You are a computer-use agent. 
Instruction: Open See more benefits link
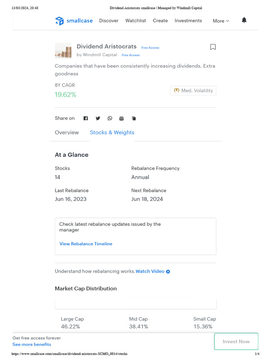(x=32, y=344)
